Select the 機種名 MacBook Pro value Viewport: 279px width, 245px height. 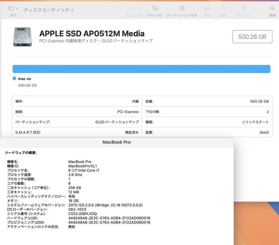coord(80,162)
